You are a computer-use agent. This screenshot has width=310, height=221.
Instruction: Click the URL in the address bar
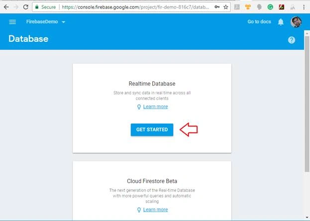pyautogui.click(x=135, y=7)
